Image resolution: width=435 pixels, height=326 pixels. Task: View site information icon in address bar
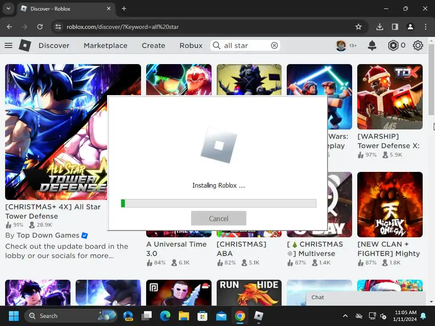coord(58,27)
